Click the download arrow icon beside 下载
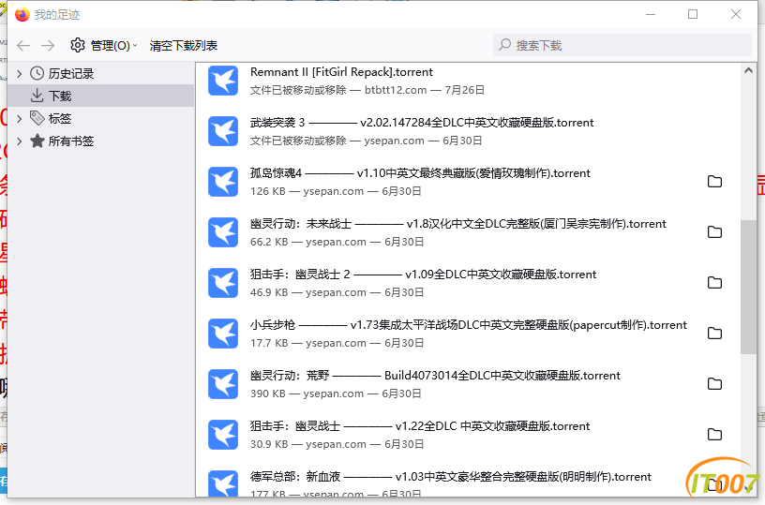765x505 pixels. (x=37, y=96)
